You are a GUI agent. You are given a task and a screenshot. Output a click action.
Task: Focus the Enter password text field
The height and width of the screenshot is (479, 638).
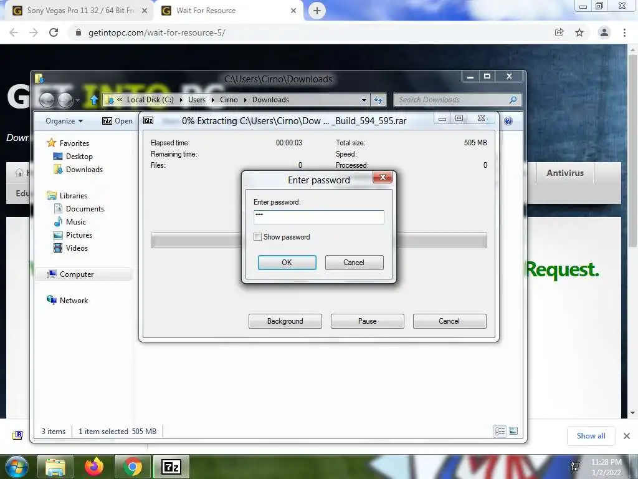[x=318, y=217]
